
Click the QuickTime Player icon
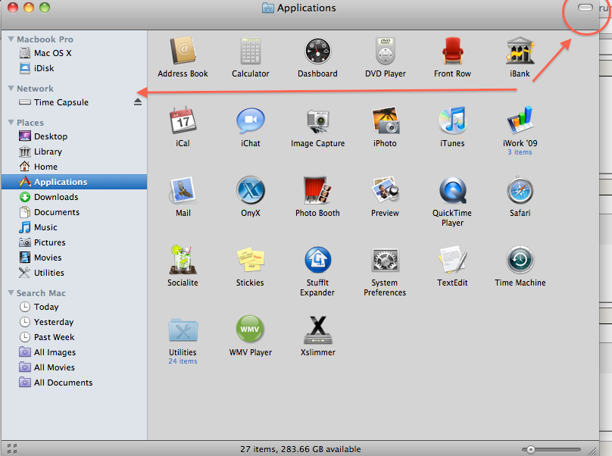452,191
